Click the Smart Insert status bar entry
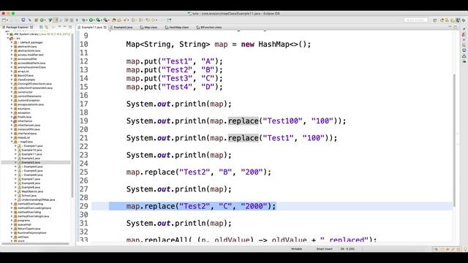468x263 pixels. pyautogui.click(x=325, y=248)
